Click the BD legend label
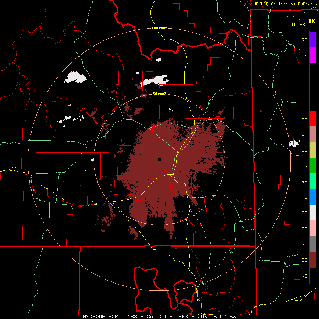This screenshot has width=319, height=319. (304, 150)
